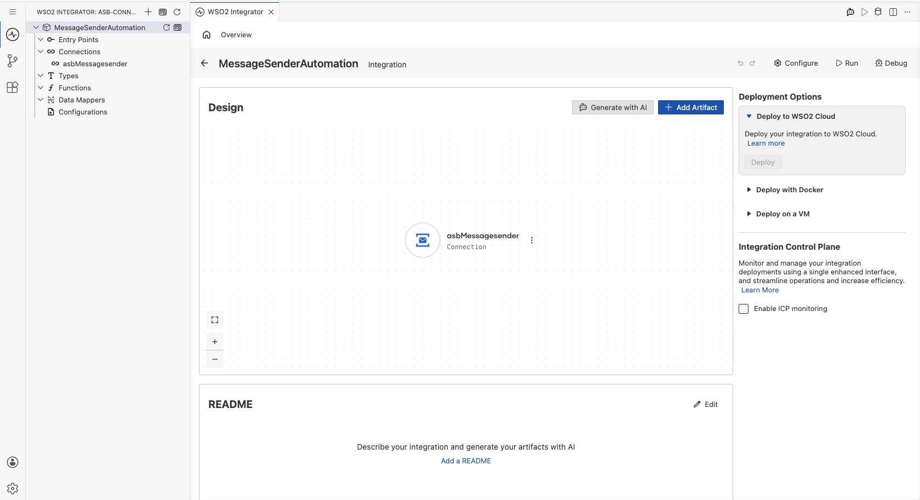This screenshot has width=920, height=500.
Task: Enable ICP monitoring checkbox
Action: [744, 309]
